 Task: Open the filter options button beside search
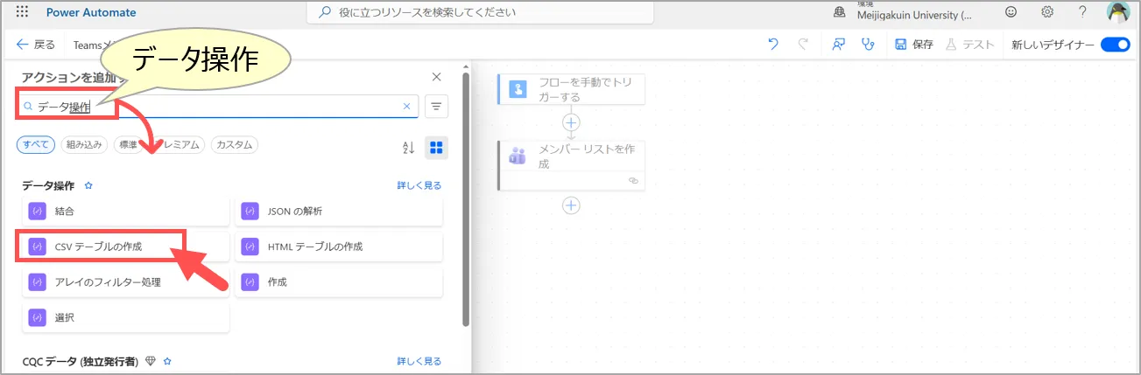pos(436,107)
